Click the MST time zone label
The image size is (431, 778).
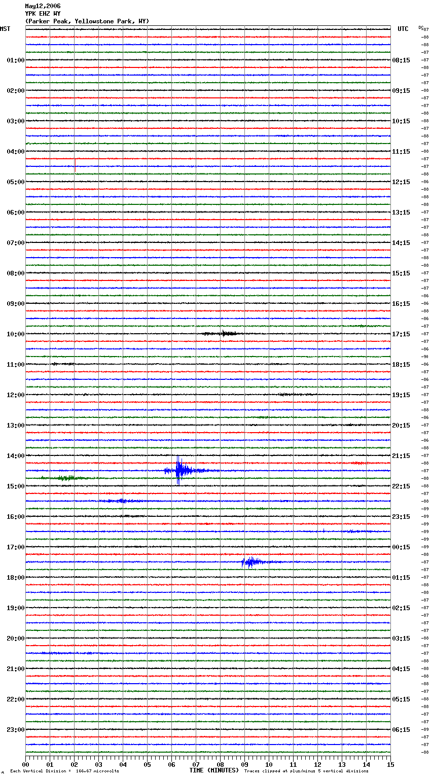[5, 29]
